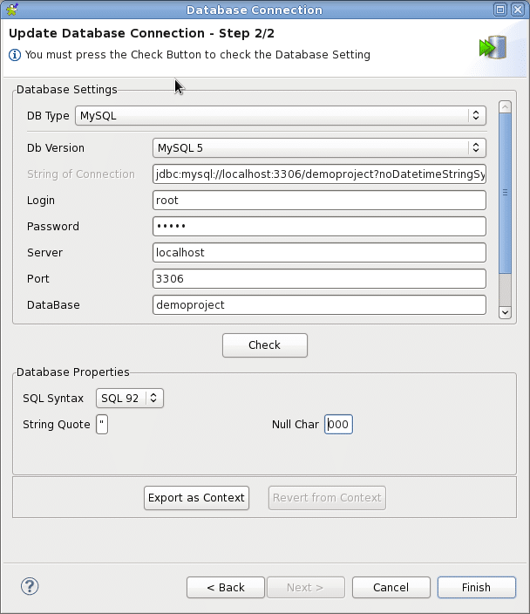Click the Null Char input field

click(x=339, y=425)
